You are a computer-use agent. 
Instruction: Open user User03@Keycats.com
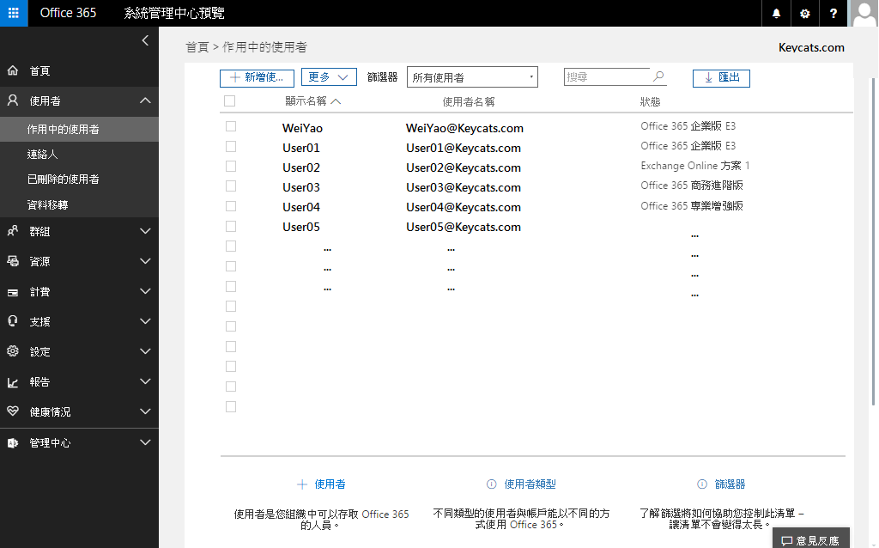tap(464, 187)
